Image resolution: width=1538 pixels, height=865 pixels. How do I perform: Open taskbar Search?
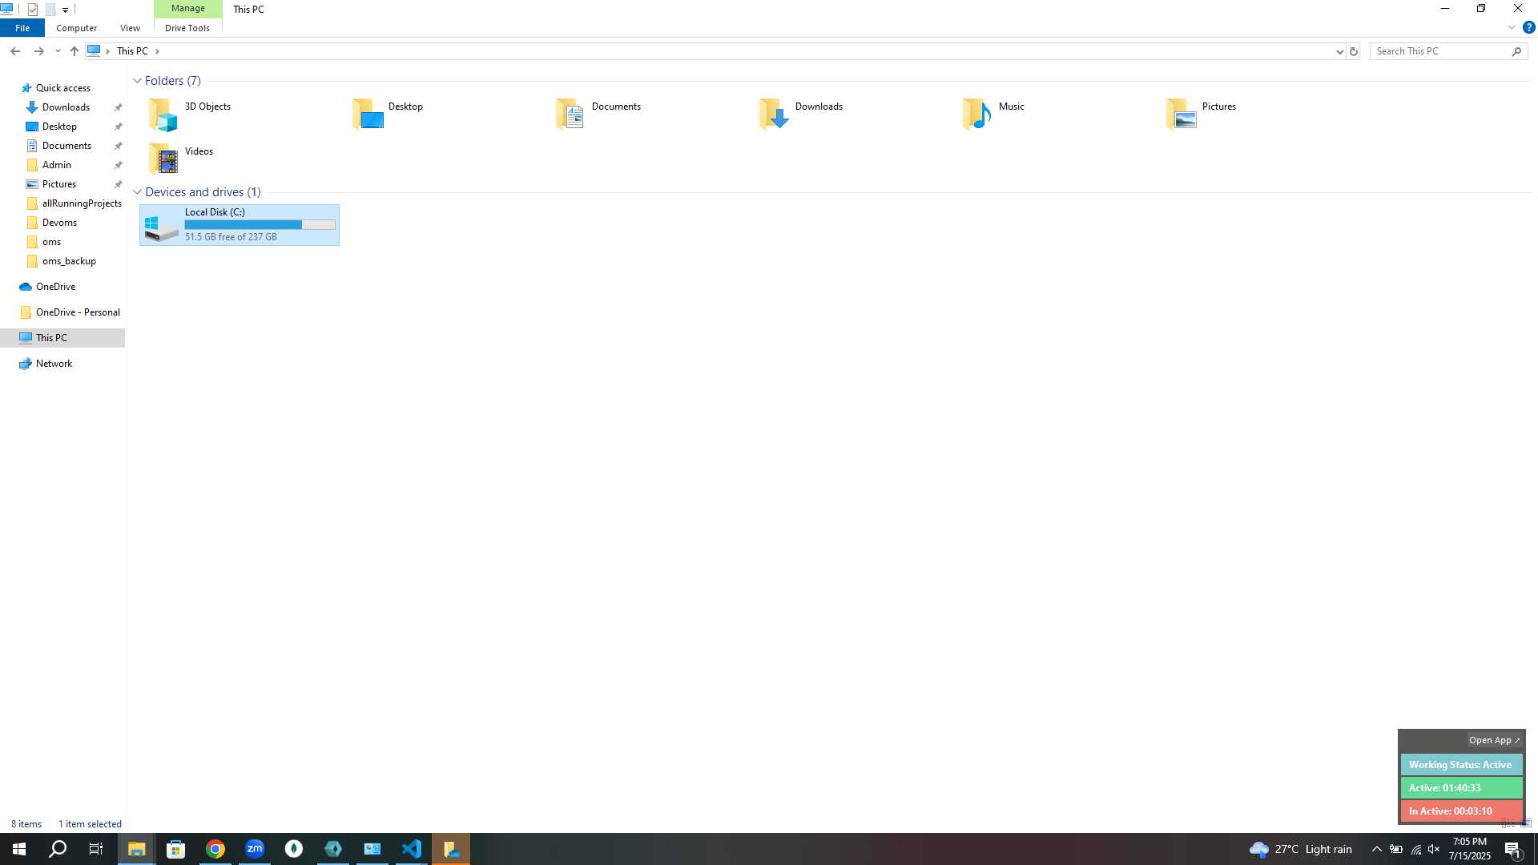[x=58, y=849]
